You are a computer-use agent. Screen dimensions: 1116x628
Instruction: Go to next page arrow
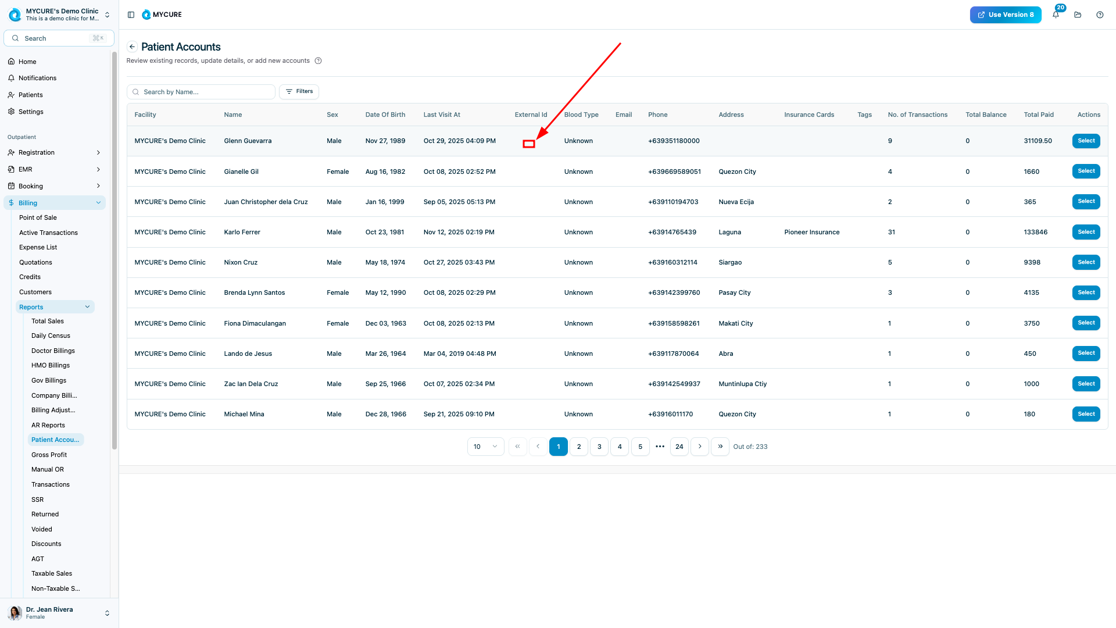700,447
